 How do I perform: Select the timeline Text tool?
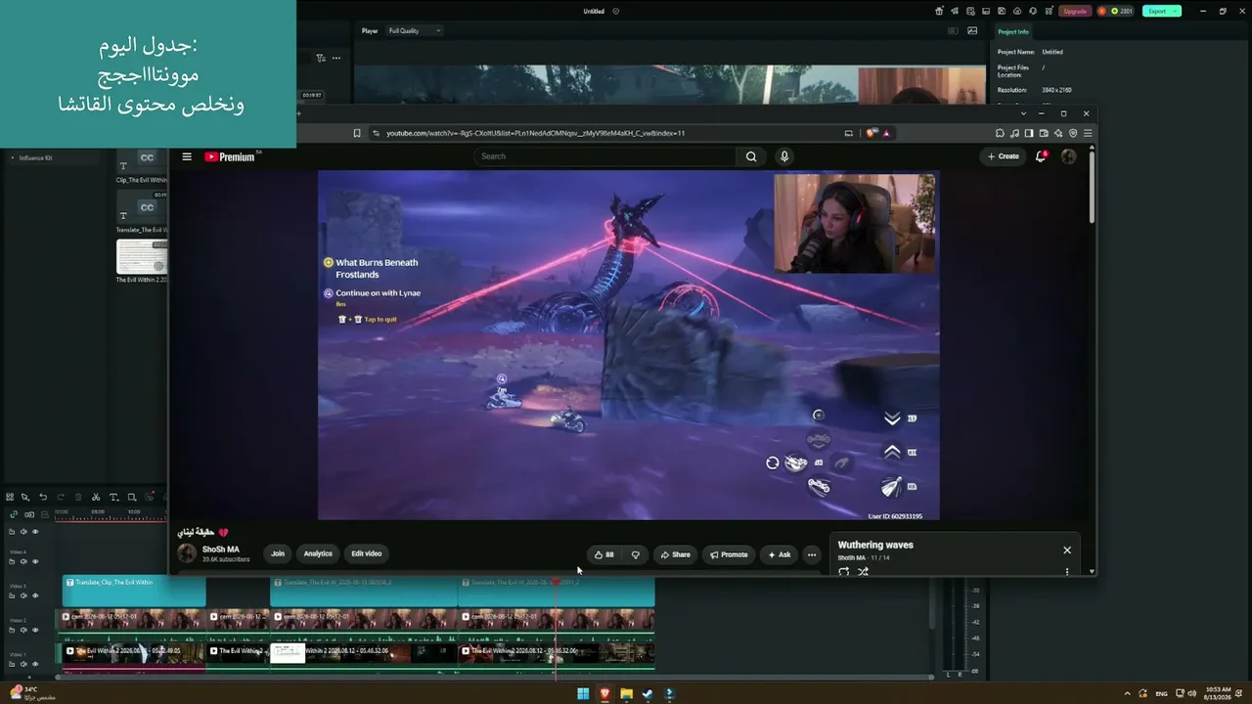tap(113, 497)
